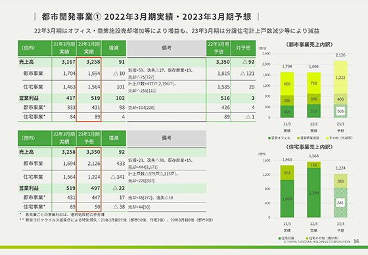368x255 pixels.
Task: Click the "433" change value in the bottom table
Action: click(121, 163)
